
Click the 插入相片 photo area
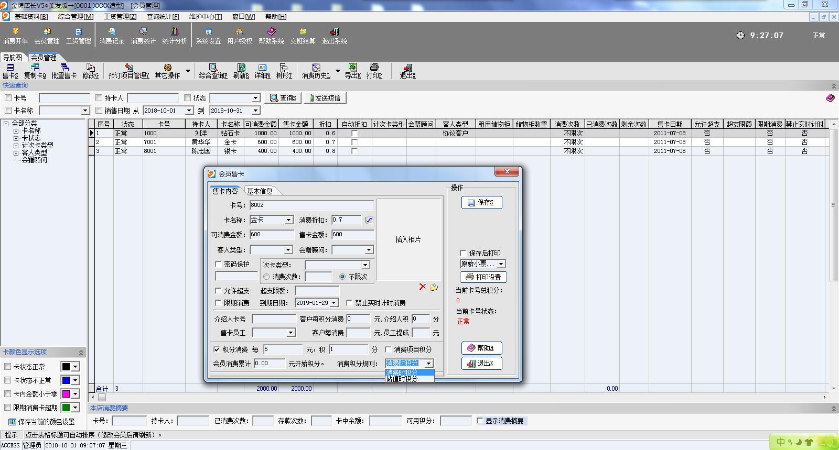point(408,239)
